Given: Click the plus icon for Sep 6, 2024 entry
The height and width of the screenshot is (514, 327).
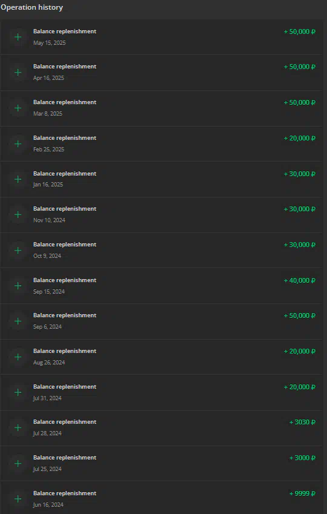Looking at the screenshot, I should point(18,321).
